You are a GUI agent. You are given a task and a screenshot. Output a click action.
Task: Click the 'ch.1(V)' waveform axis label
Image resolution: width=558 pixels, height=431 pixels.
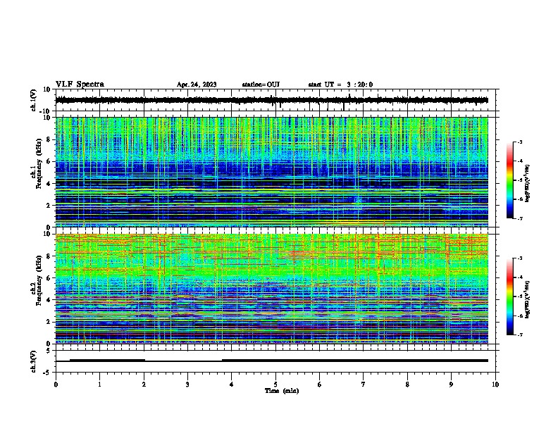(x=33, y=100)
